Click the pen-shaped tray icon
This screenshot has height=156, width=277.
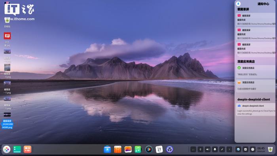pyautogui.click(x=222, y=149)
